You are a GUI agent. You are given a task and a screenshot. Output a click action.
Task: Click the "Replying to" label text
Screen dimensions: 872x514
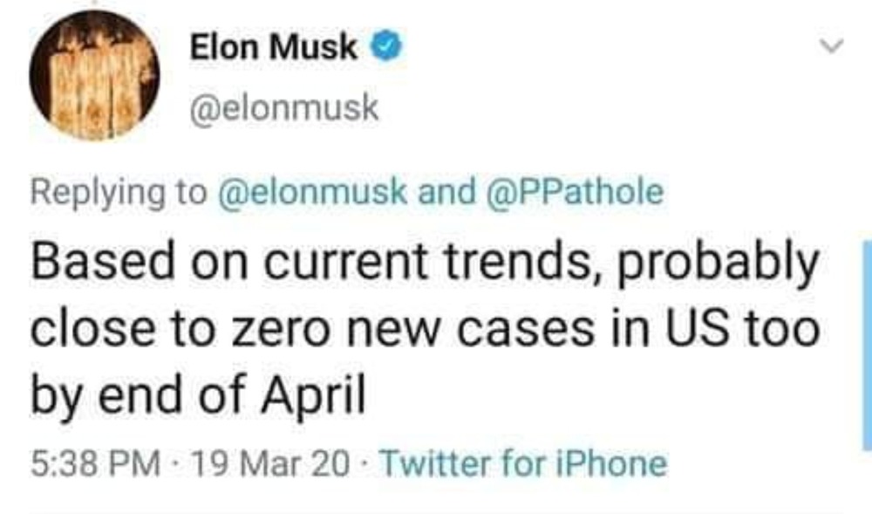click(x=114, y=193)
